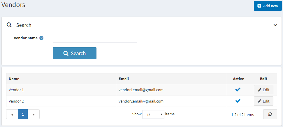Click the Email column header
Image resolution: width=283 pixels, height=127 pixels.
[x=124, y=79]
